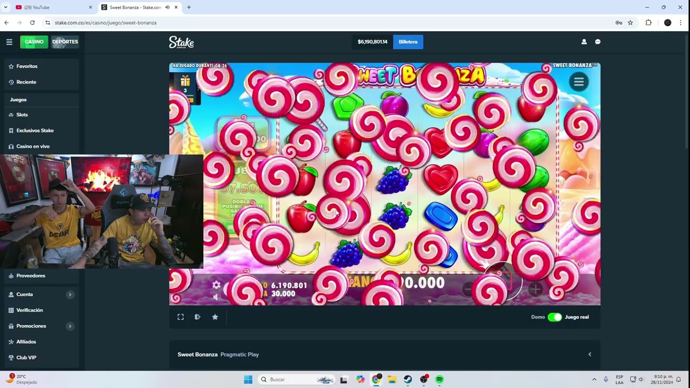View site information icon in address bar
This screenshot has width=690, height=388.
click(48, 23)
